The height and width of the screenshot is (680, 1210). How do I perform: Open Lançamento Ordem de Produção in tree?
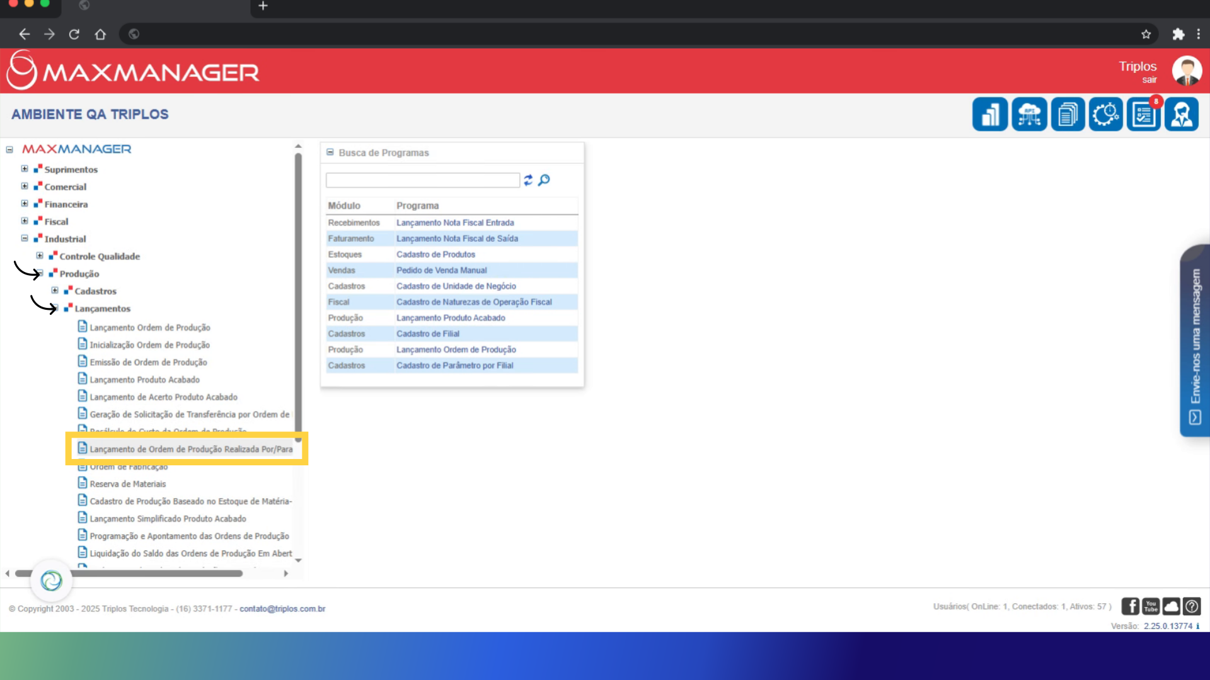150,327
